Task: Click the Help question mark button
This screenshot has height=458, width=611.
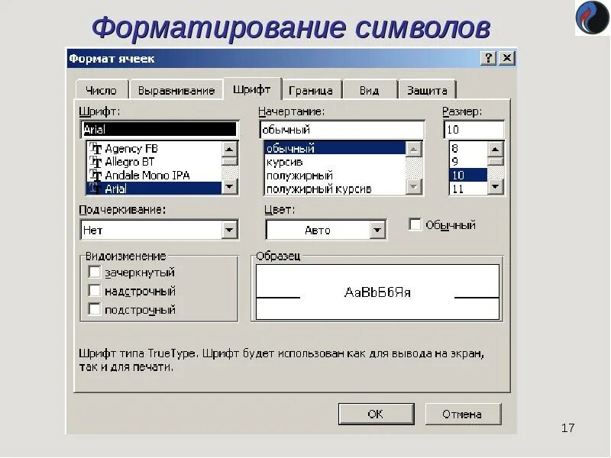Action: pos(488,59)
